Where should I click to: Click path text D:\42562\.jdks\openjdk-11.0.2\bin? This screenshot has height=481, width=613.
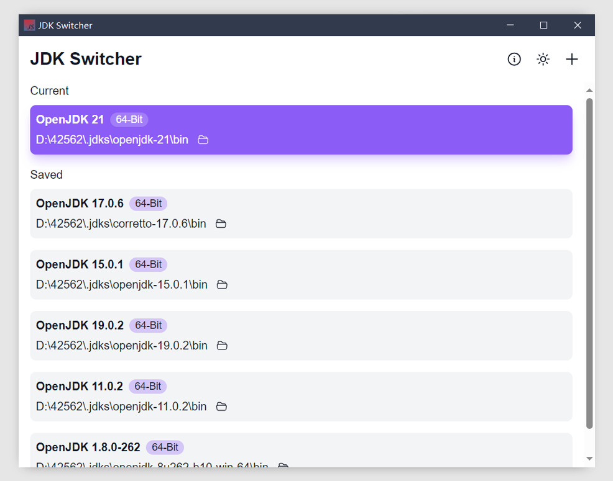(x=121, y=407)
